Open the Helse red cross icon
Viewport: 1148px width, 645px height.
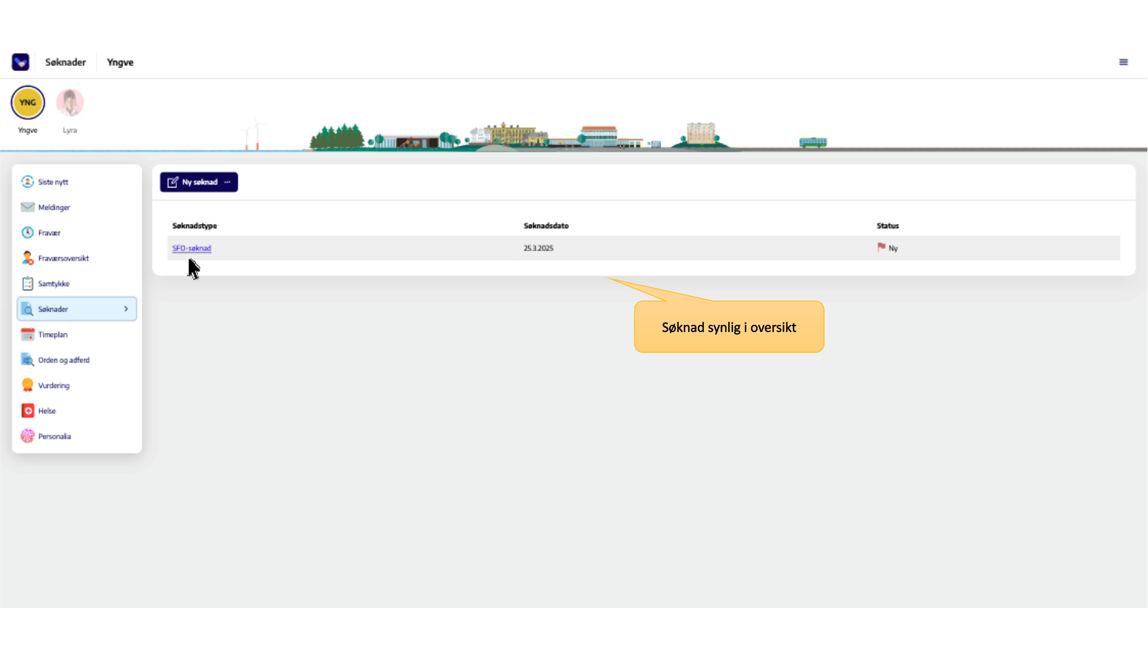point(28,411)
